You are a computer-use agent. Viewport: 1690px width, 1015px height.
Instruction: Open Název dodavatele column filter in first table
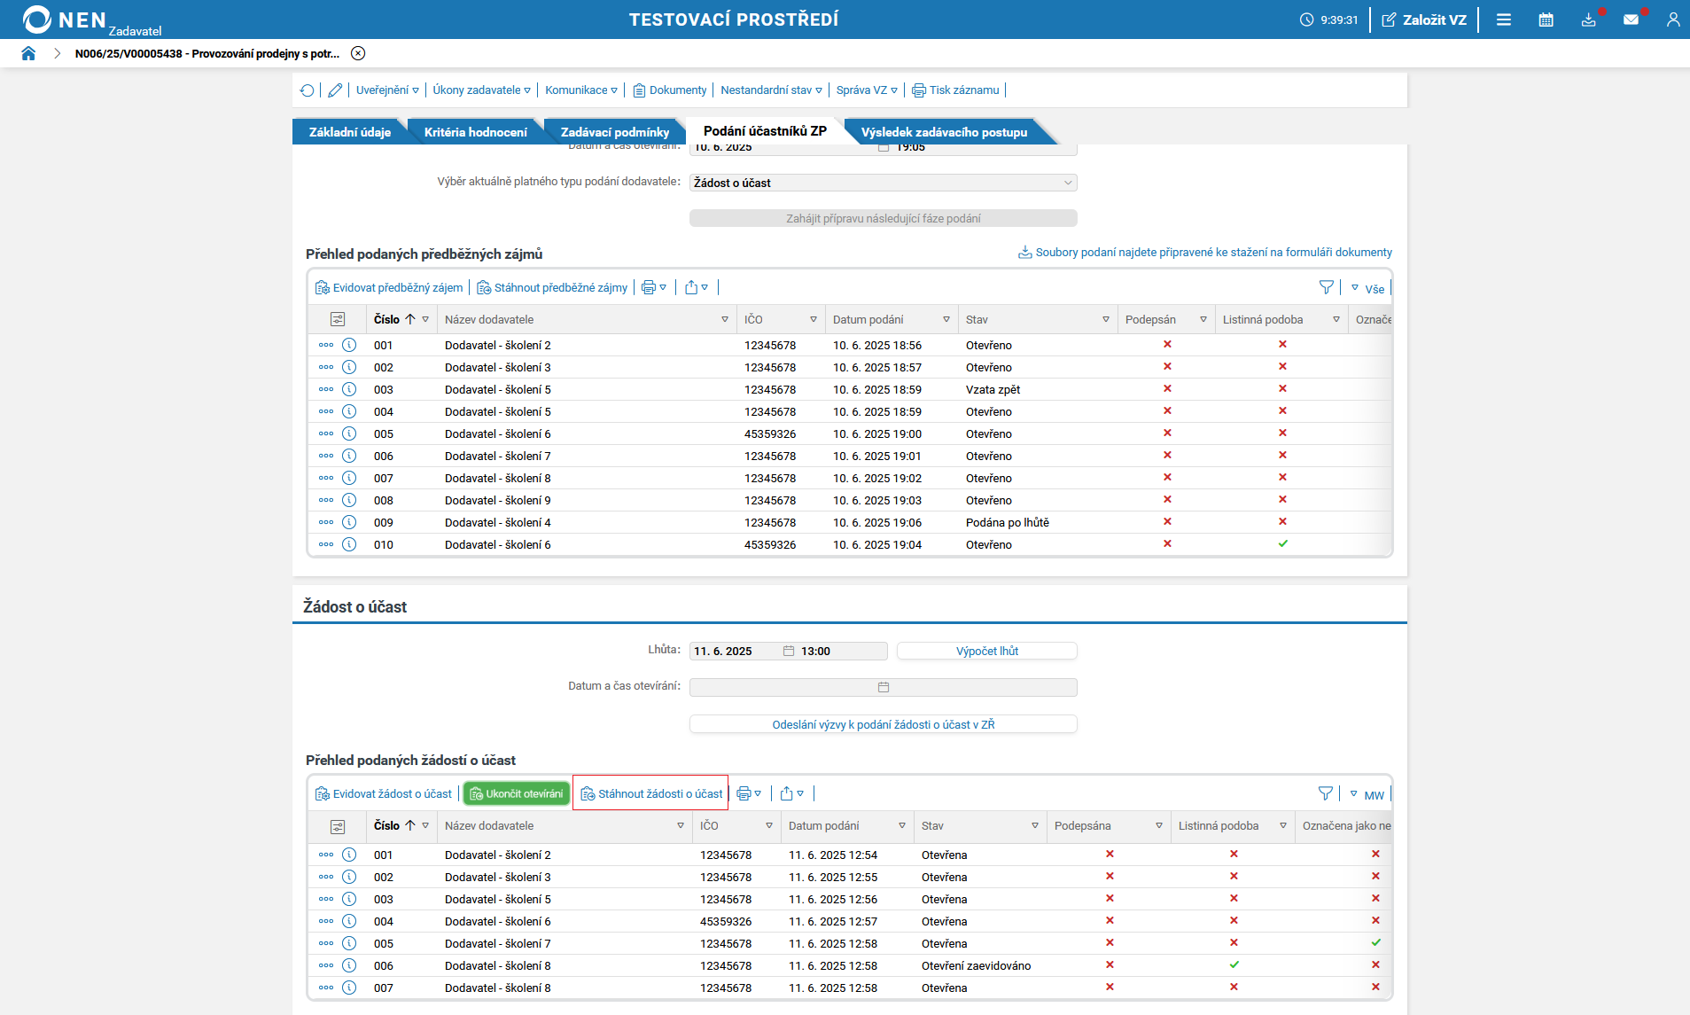(725, 320)
